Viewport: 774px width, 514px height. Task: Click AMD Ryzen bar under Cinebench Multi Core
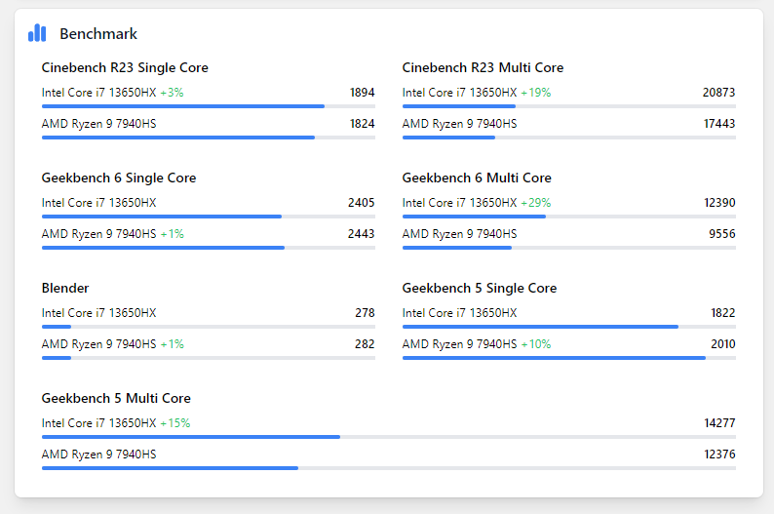[x=448, y=138]
